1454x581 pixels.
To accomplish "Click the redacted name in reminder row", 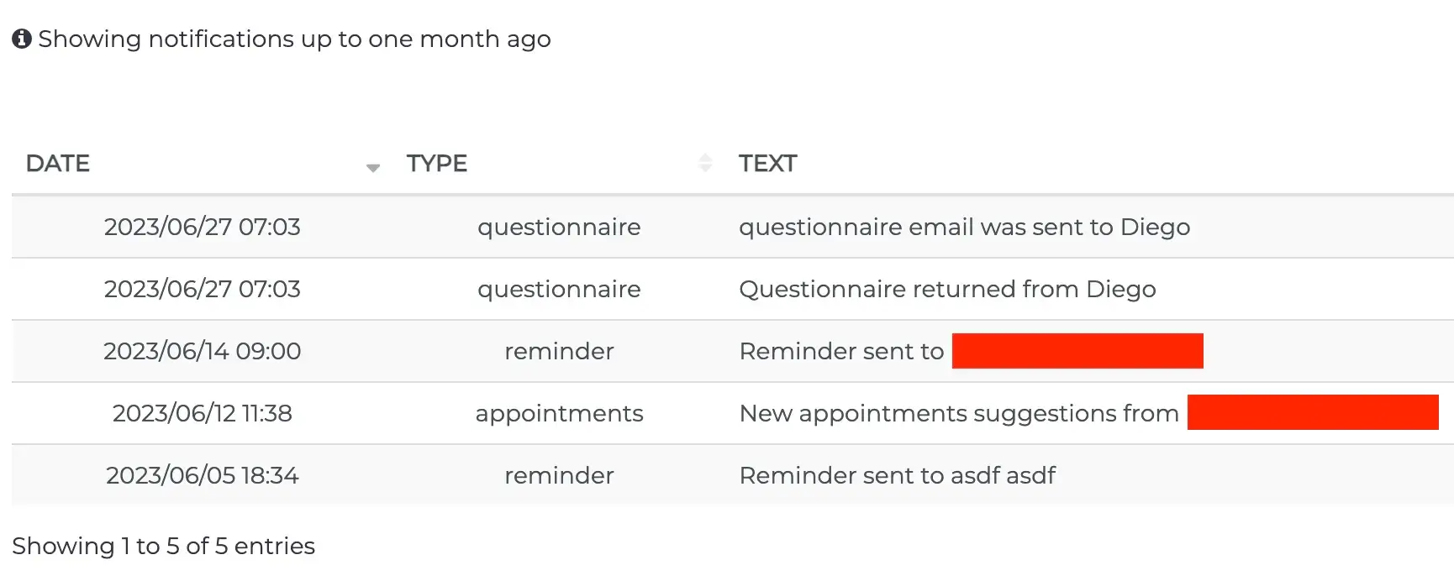I will coord(1077,350).
